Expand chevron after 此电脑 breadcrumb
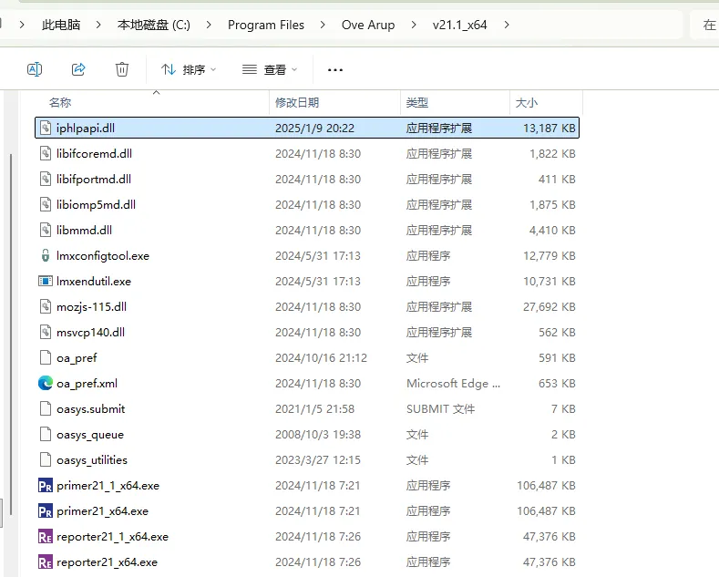 (x=98, y=25)
